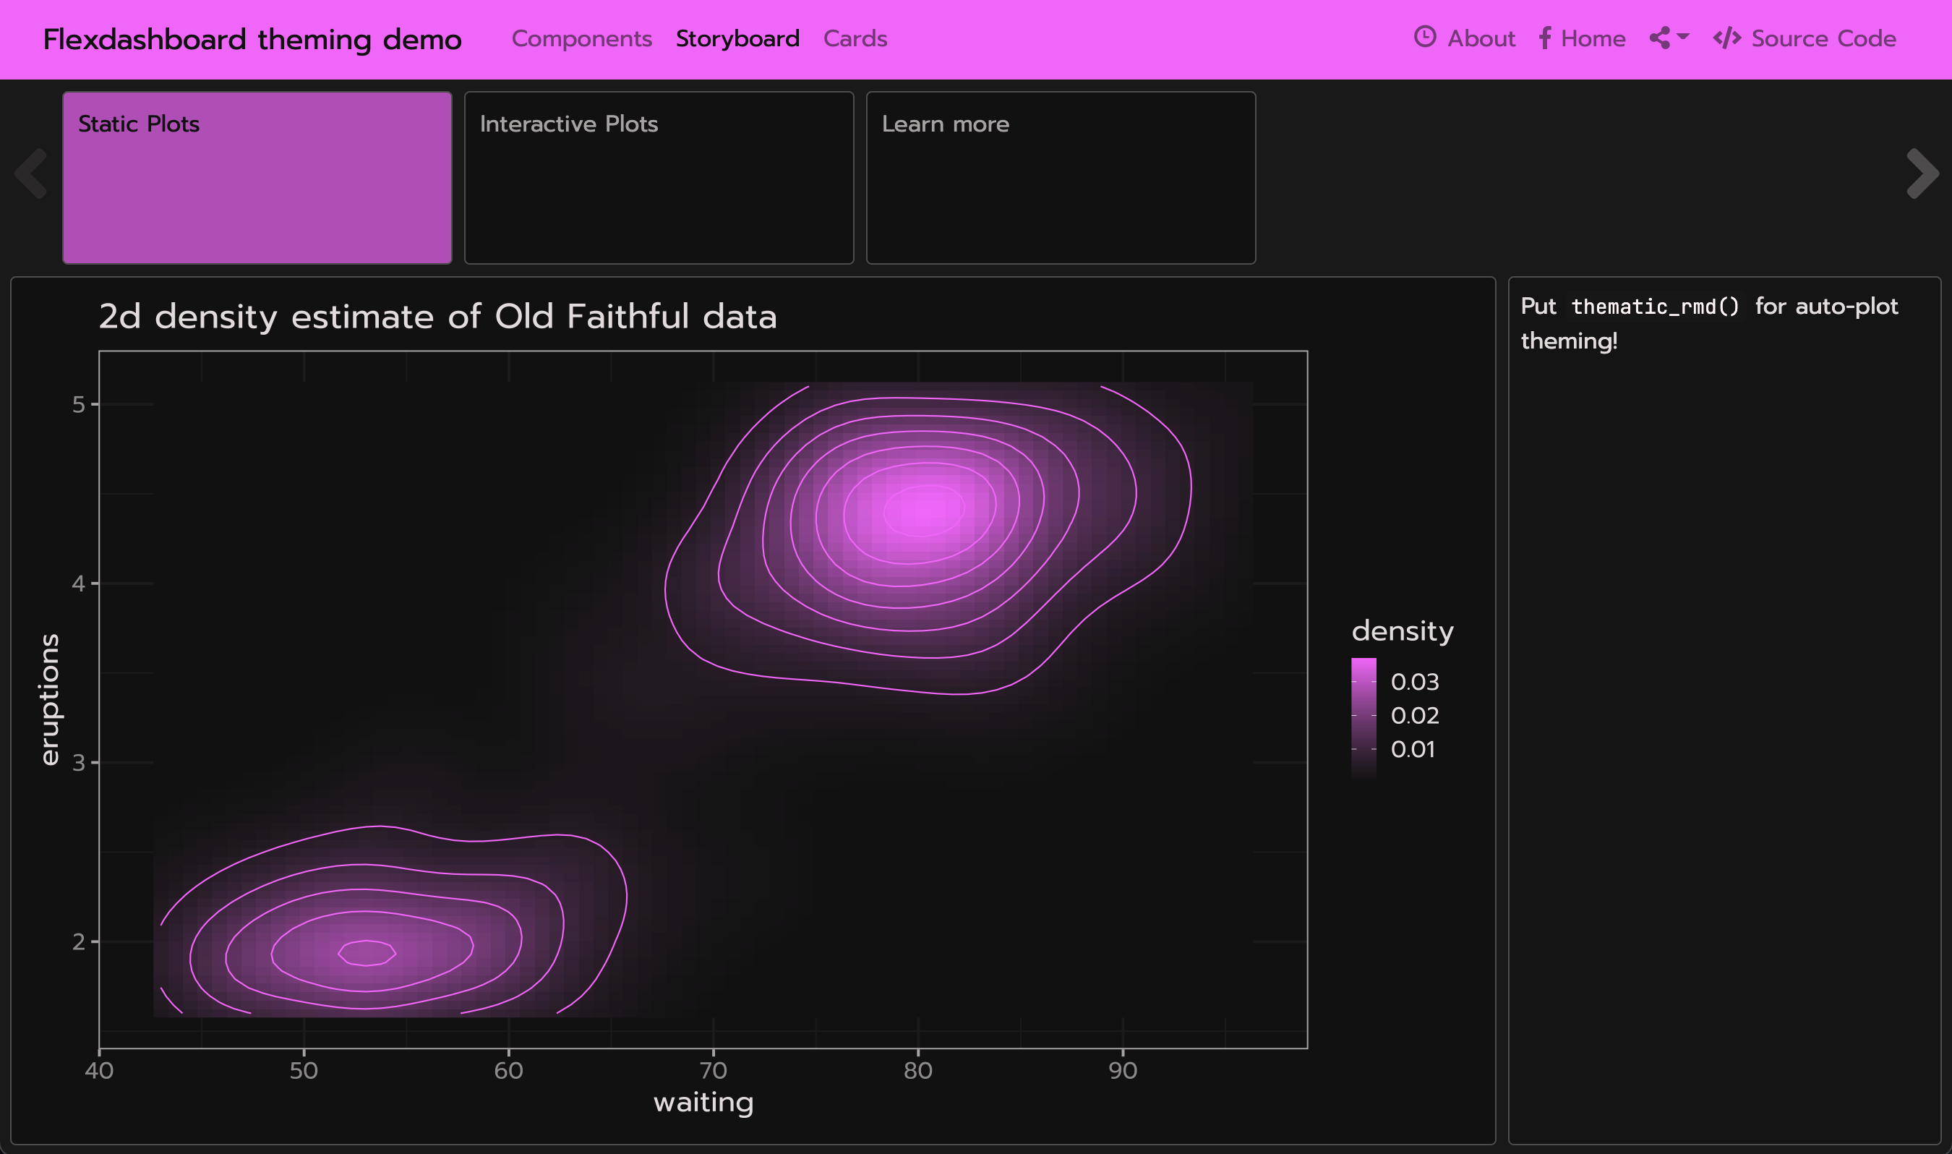Open the About link

pyautogui.click(x=1480, y=39)
